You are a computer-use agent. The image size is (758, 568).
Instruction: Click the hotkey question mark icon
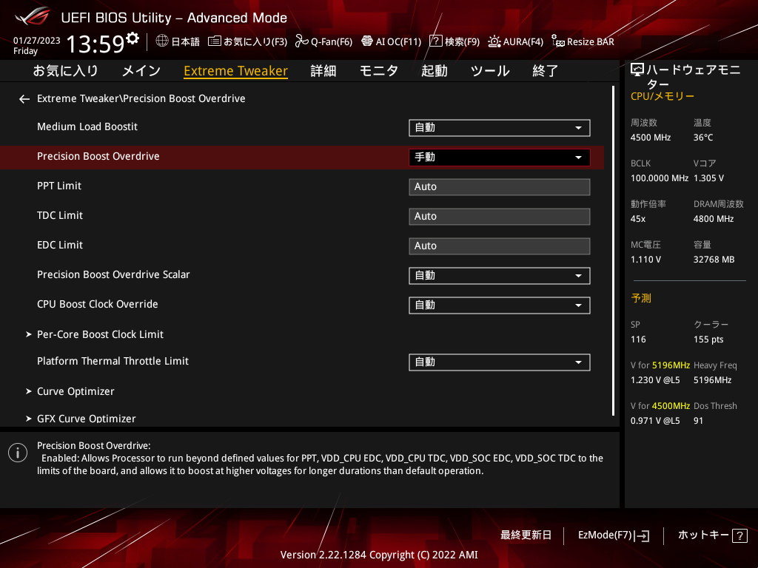pos(739,535)
